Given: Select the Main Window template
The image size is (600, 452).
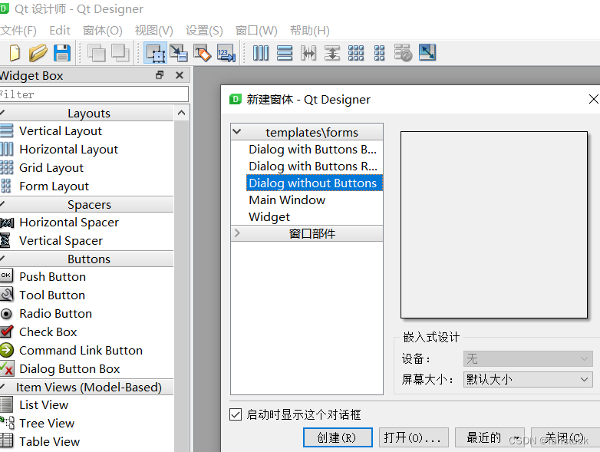Looking at the screenshot, I should [x=287, y=200].
